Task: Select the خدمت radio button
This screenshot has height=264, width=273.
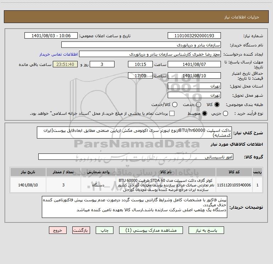Action: tap(199, 105)
